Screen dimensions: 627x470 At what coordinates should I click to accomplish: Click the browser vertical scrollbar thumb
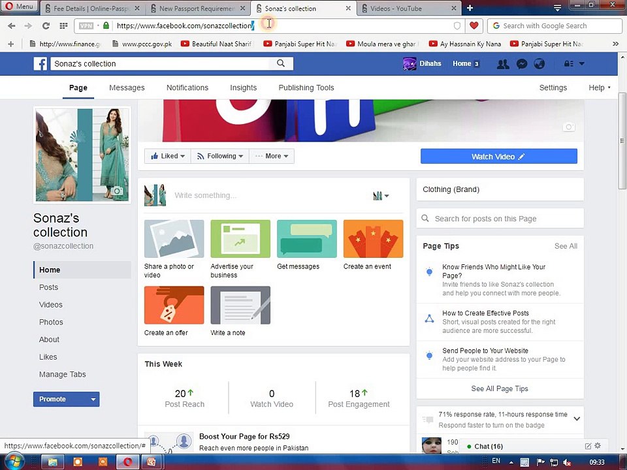click(x=622, y=140)
